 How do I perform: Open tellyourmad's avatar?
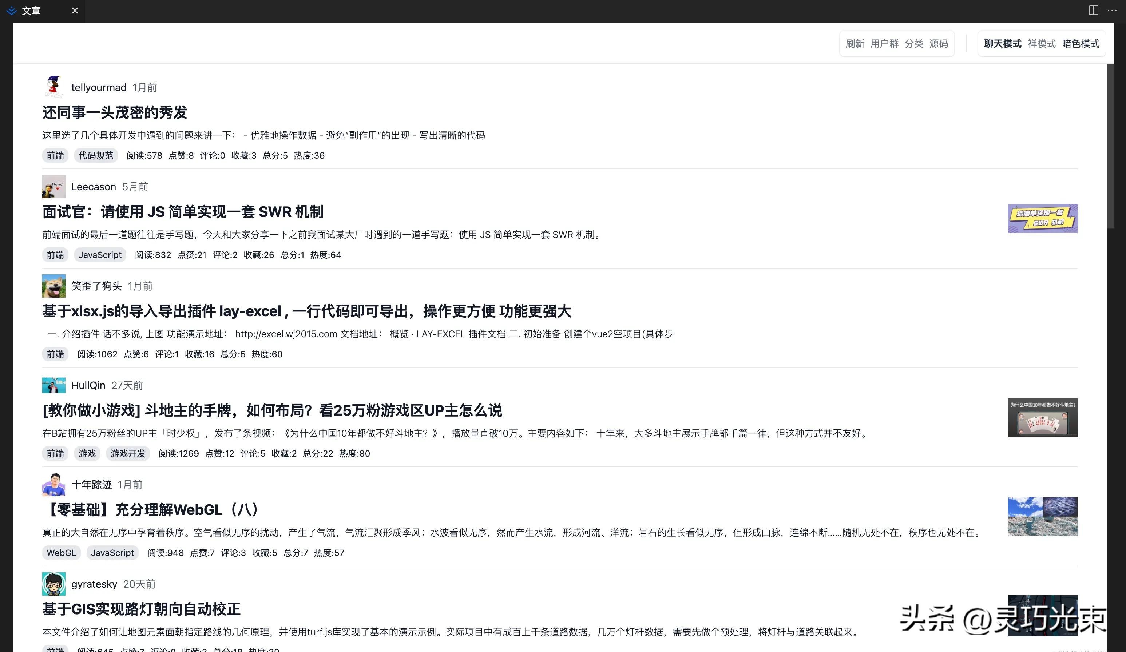pyautogui.click(x=53, y=86)
